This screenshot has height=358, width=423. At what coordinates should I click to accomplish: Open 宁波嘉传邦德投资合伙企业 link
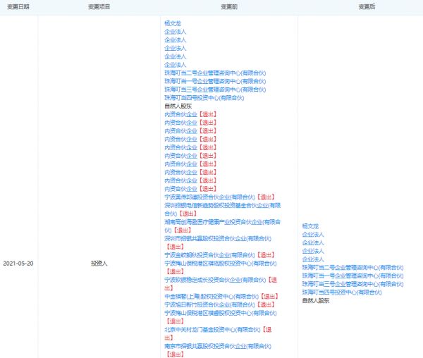click(209, 197)
